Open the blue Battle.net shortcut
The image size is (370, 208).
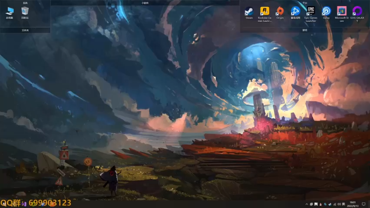296,13
